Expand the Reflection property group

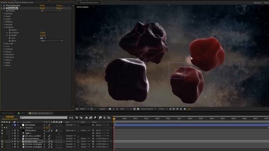tap(4, 55)
